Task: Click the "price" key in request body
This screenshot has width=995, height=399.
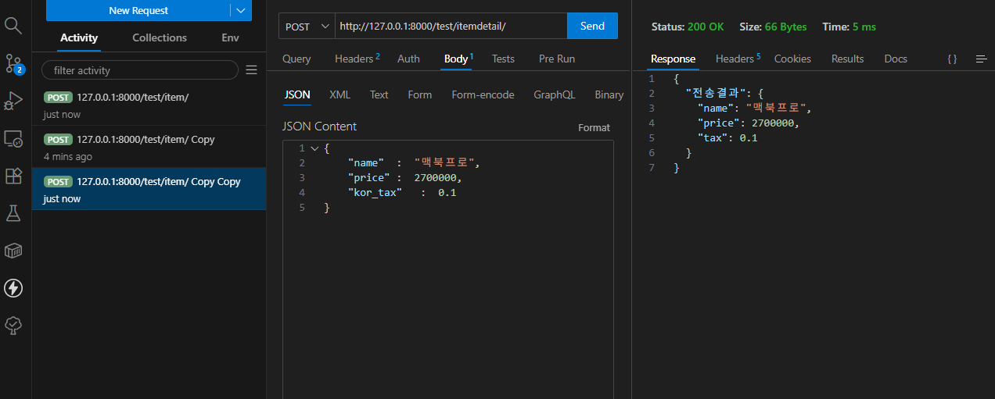Action: [367, 177]
